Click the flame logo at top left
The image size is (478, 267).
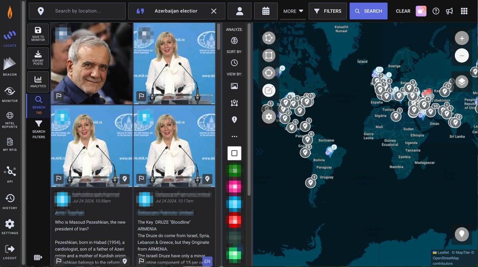(x=10, y=13)
